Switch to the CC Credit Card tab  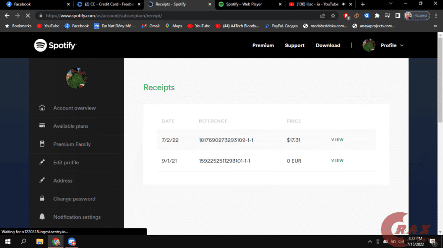[x=108, y=4]
